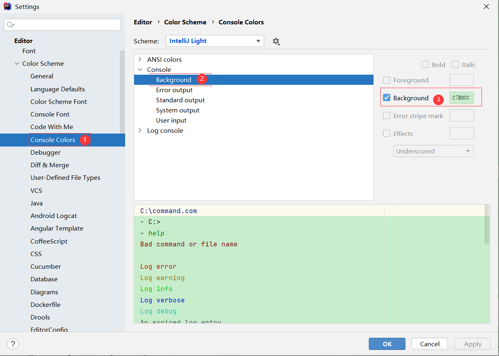Open CoffeeScript color settings
This screenshot has height=356, width=499.
click(x=49, y=241)
